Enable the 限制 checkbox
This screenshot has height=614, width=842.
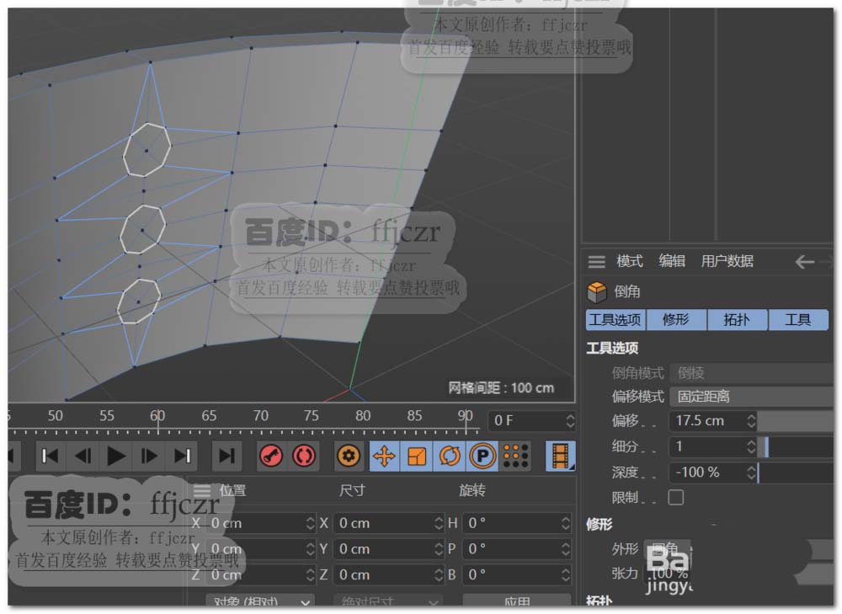676,498
